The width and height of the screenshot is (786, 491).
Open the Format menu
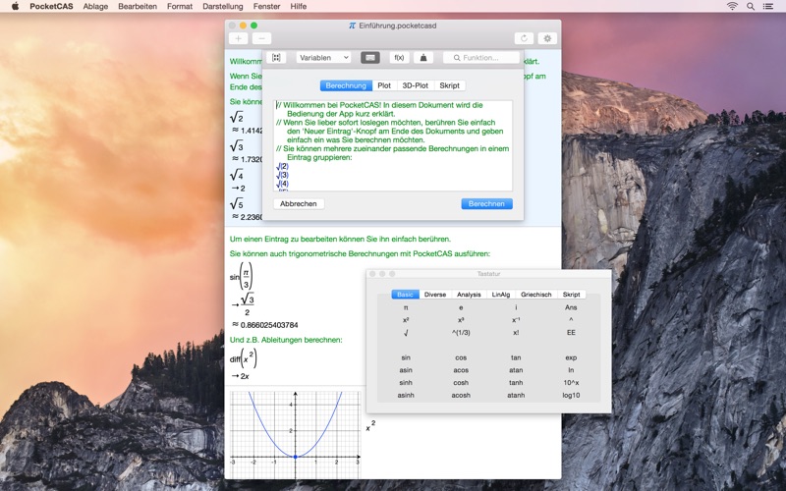pyautogui.click(x=180, y=7)
